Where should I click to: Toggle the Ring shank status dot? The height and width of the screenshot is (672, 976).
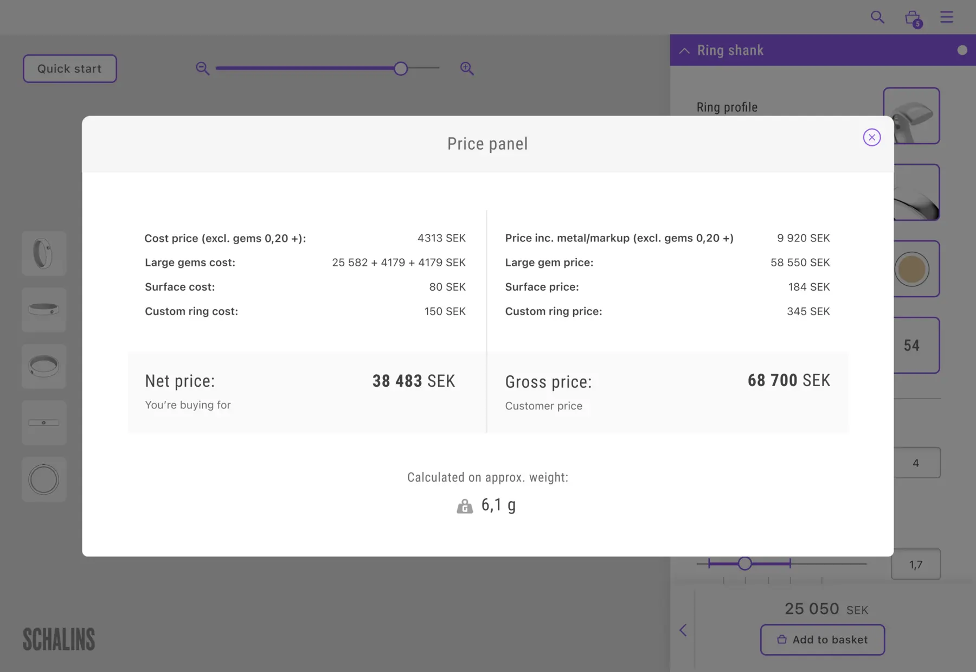962,50
